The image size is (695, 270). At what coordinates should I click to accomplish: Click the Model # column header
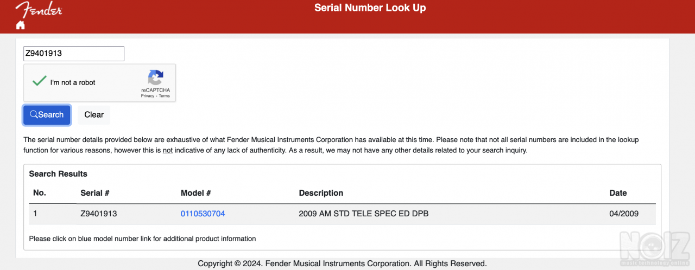(x=195, y=193)
